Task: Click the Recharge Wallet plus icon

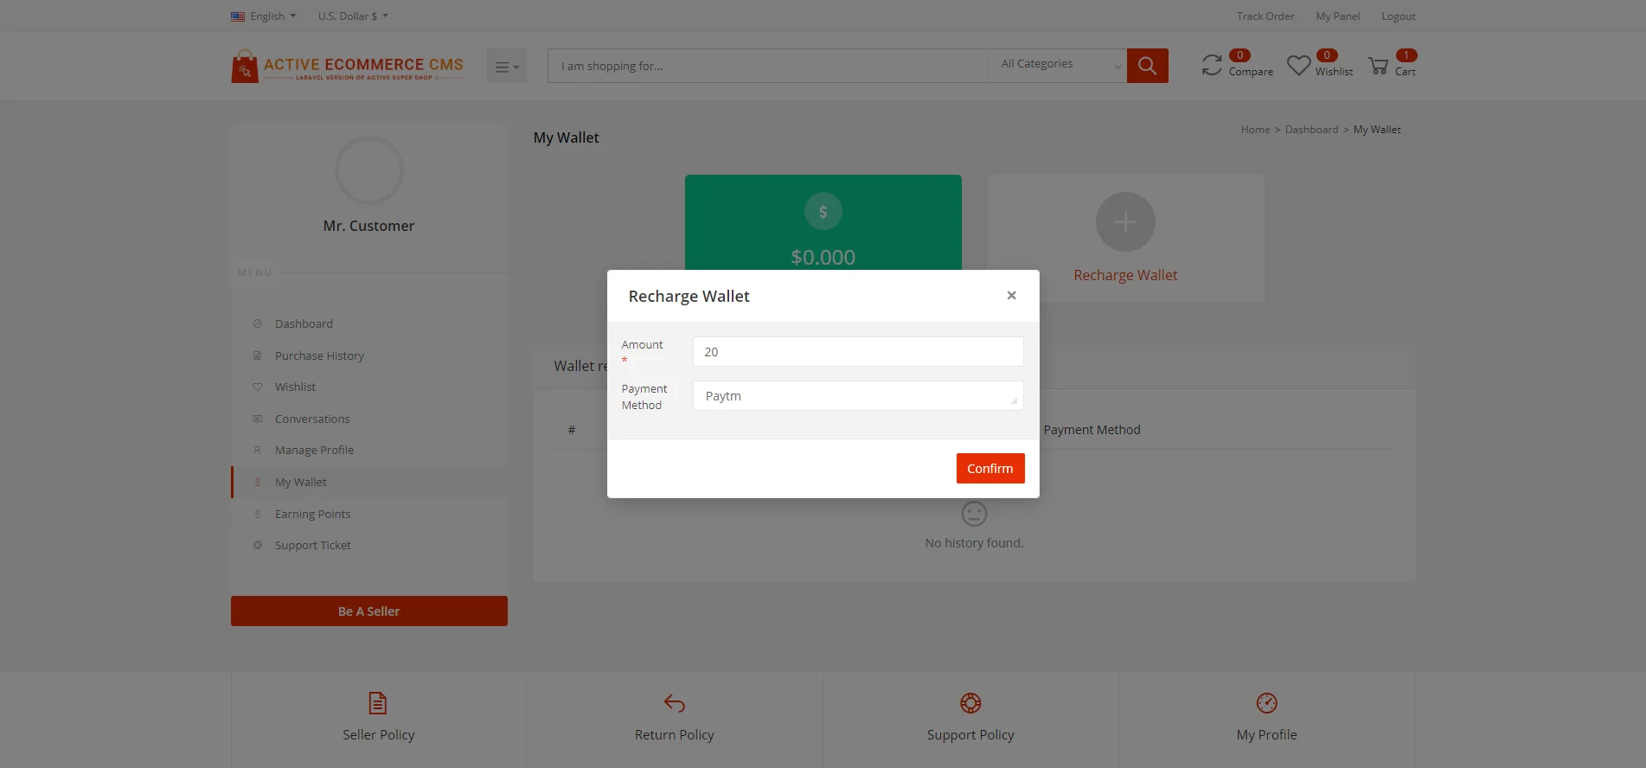Action: coord(1125,222)
